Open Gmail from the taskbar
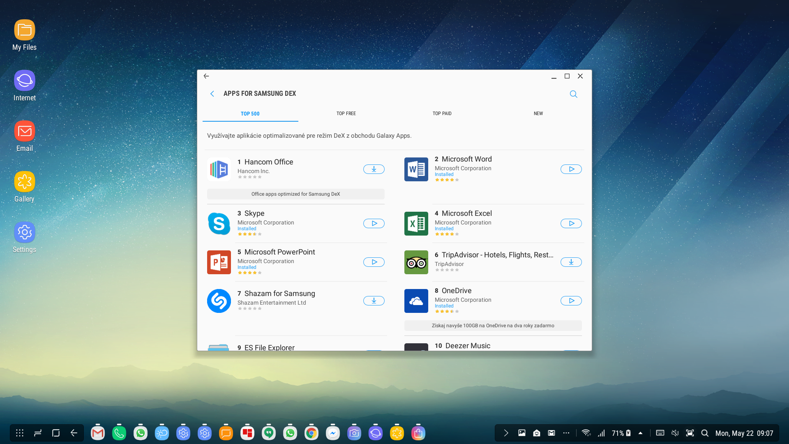 [x=98, y=433]
